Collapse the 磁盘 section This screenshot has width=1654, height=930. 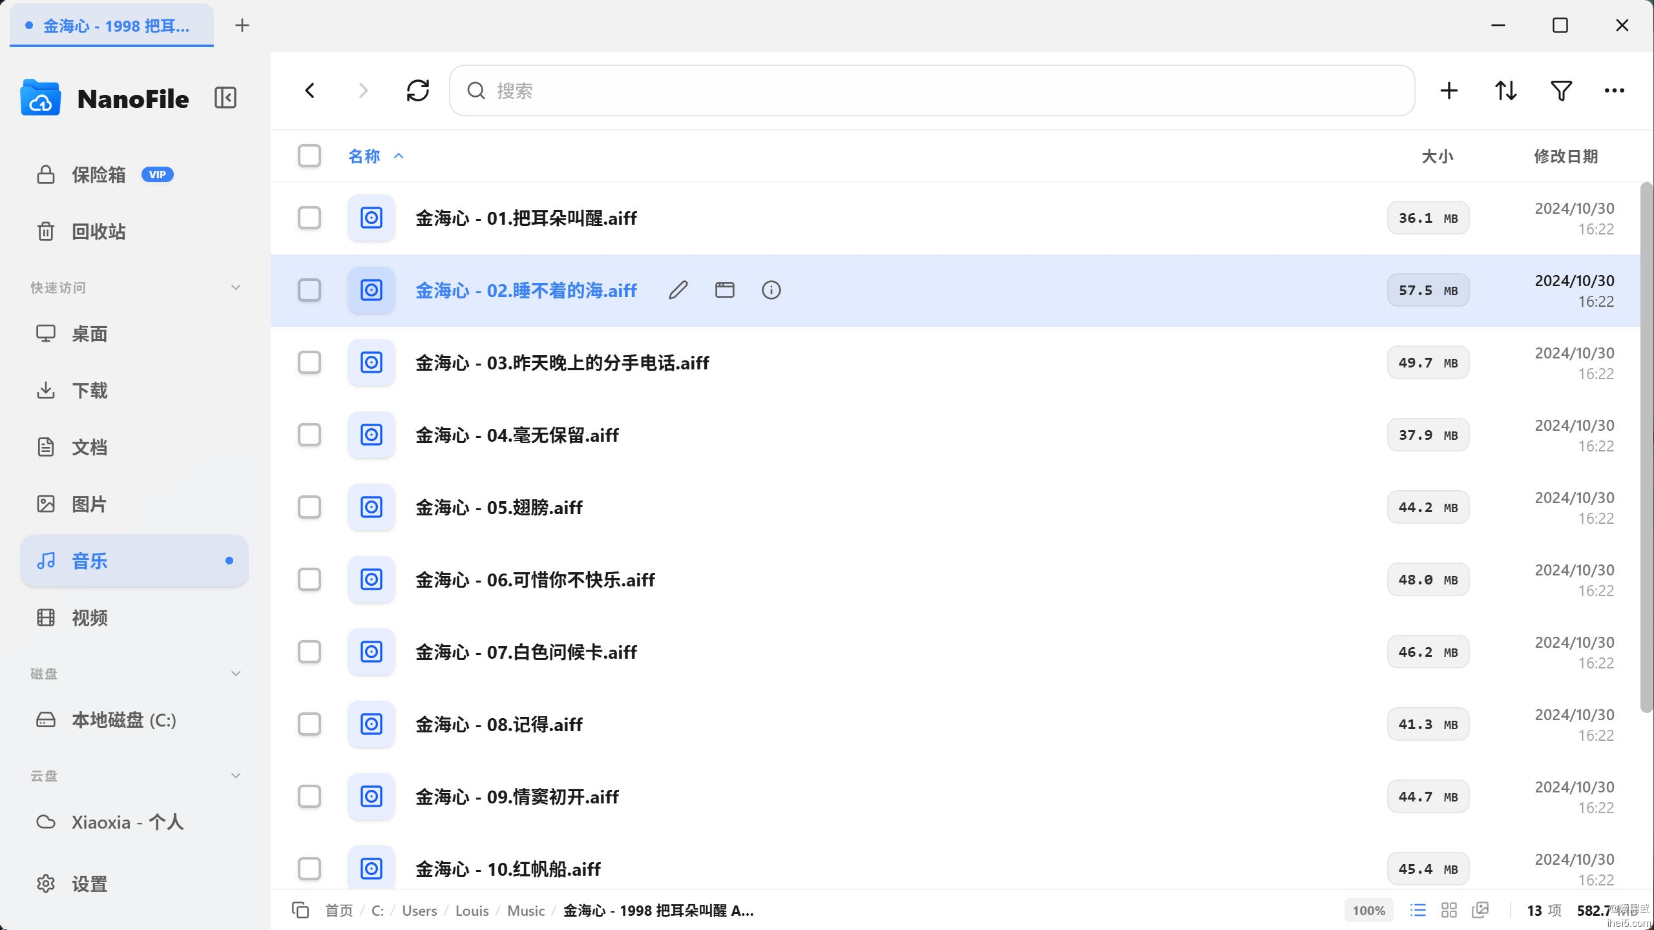[236, 674]
